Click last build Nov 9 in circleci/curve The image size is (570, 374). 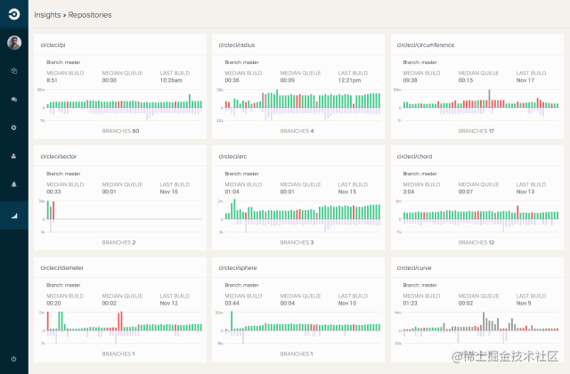click(524, 303)
